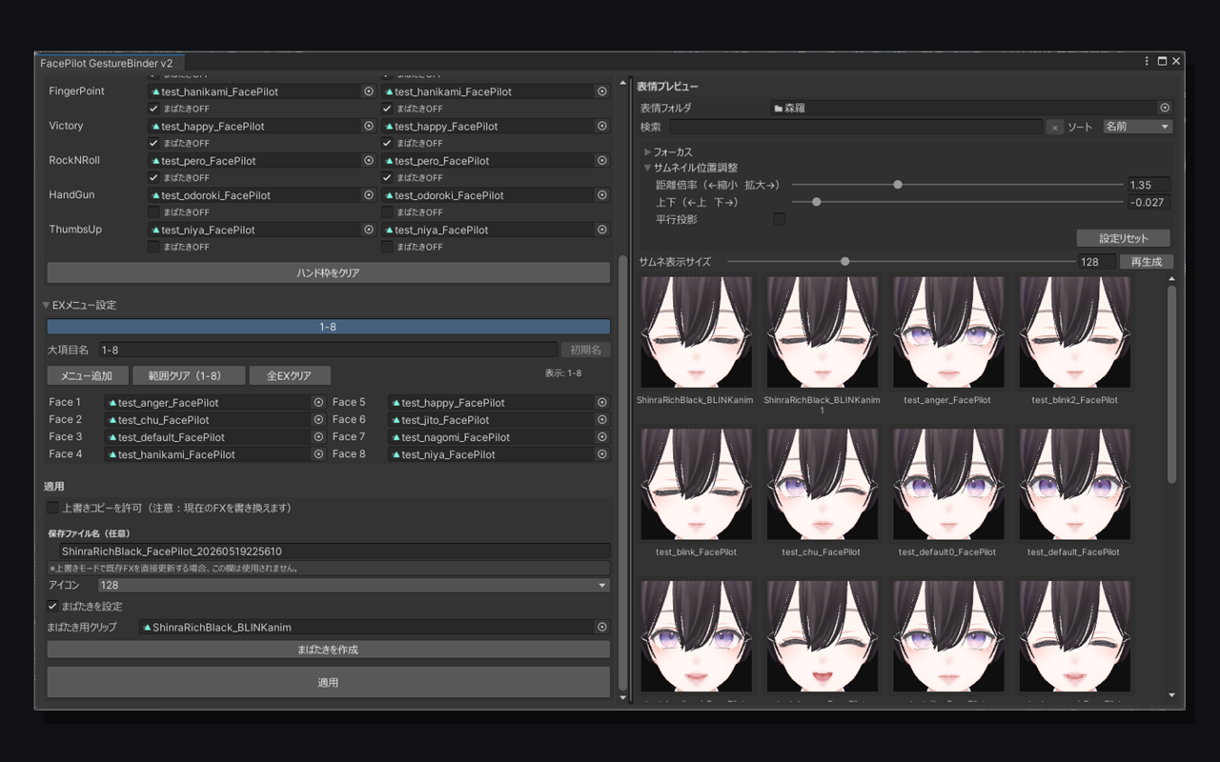Viewport: 1220px width, 762px height.
Task: Open object picker for Face 2 slot
Action: 318,420
